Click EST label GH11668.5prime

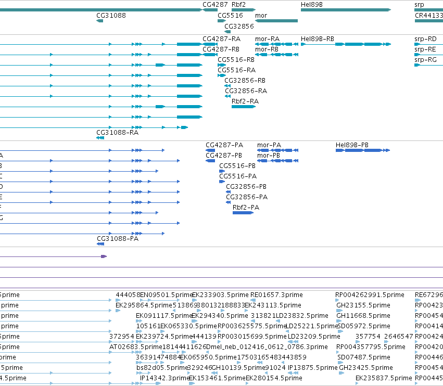pos(363,316)
